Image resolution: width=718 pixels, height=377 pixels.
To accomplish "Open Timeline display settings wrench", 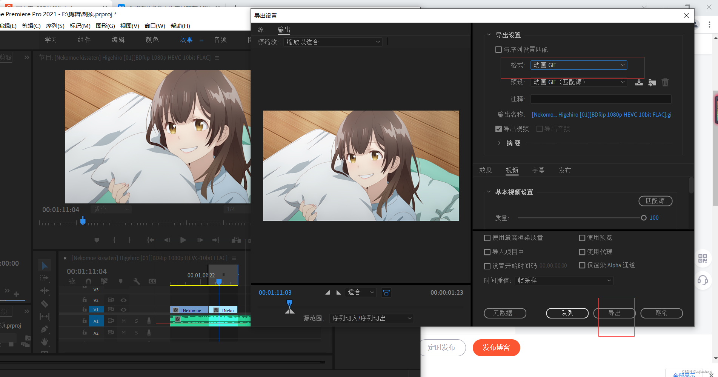I will (x=137, y=281).
